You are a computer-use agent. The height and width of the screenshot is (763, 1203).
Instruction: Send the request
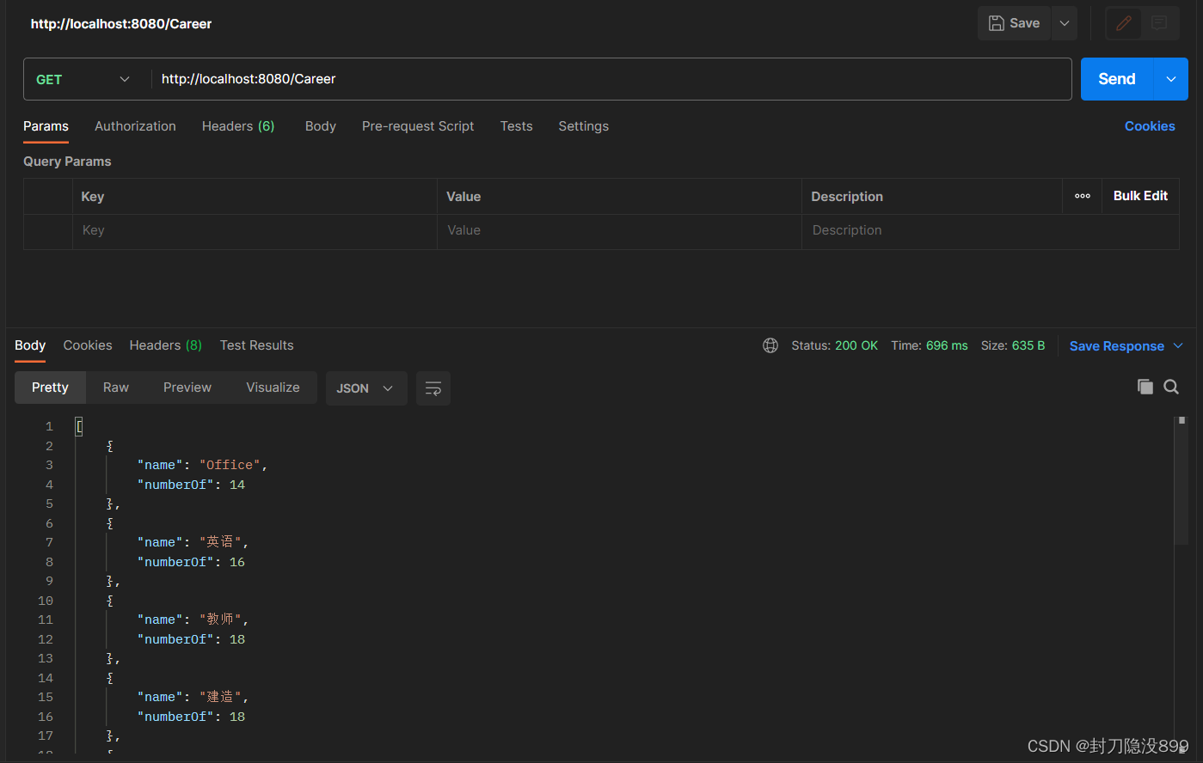(1117, 79)
